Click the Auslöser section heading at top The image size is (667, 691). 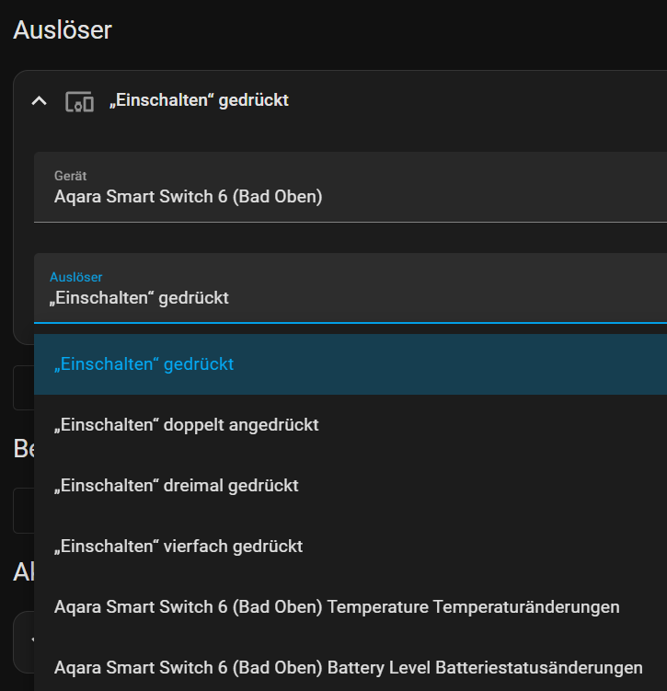click(63, 29)
